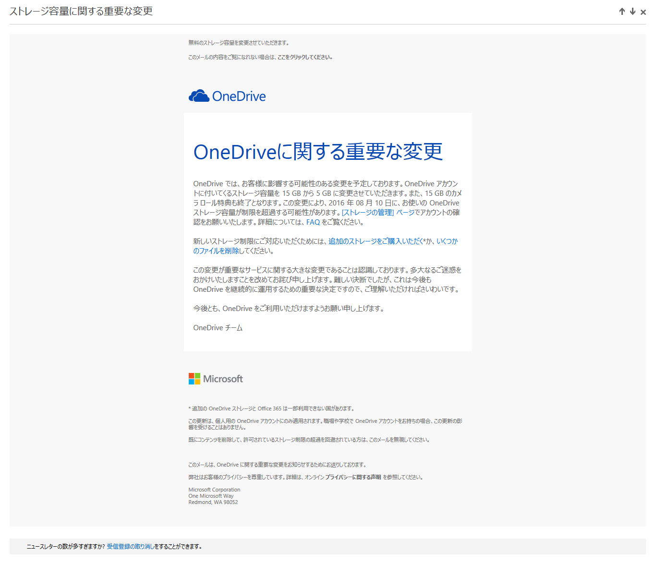Click the heading OneDriveに関する重要な変更
The height and width of the screenshot is (564, 656).
[318, 152]
